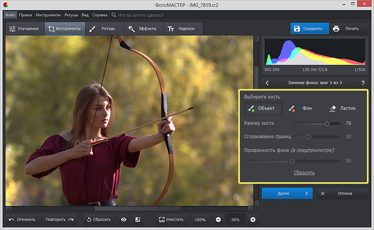Open the Файл menu
This screenshot has width=374, height=230.
click(x=11, y=15)
